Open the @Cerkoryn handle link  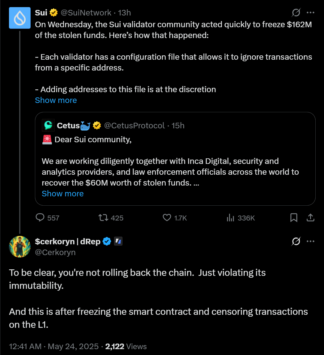(55, 252)
